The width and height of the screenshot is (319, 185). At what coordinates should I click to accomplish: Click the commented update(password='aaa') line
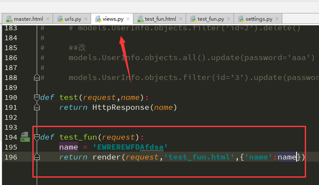pyautogui.click(x=192, y=57)
